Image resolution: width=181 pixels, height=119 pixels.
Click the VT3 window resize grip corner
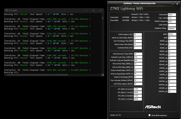103,75
